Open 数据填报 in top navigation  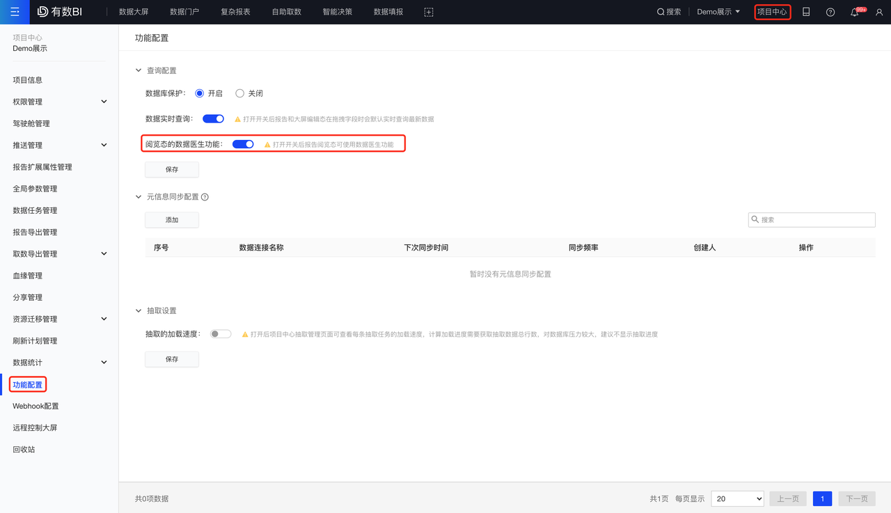click(388, 12)
